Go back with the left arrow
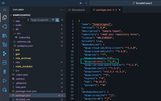The width and height of the screenshot is (161, 101). click(81, 3)
